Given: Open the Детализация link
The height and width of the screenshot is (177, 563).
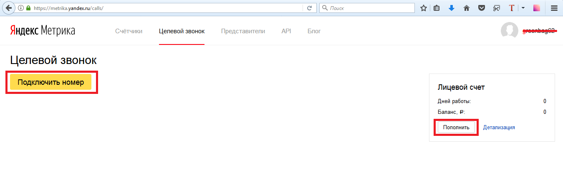Looking at the screenshot, I should click(x=499, y=128).
